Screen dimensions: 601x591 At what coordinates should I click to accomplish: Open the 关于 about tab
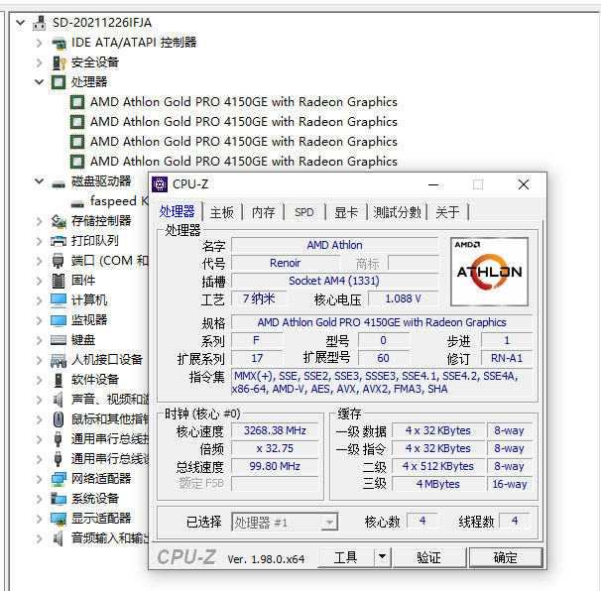pos(447,212)
